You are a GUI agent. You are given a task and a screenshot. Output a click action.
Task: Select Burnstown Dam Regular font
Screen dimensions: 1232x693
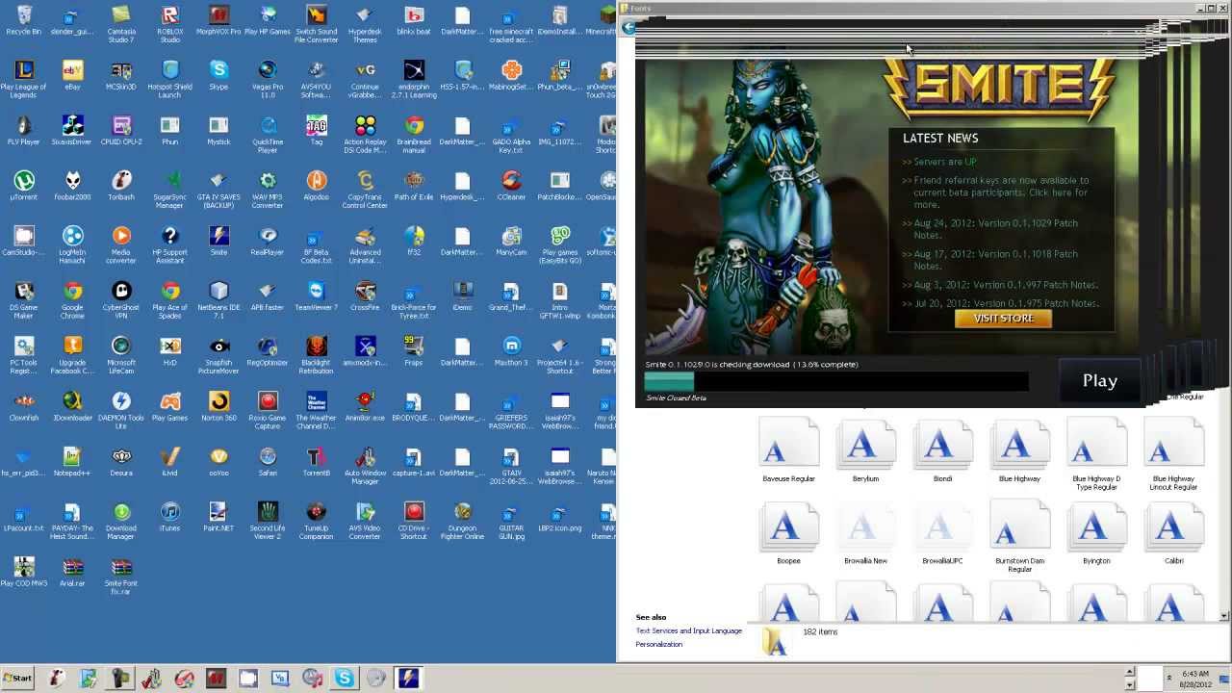pos(1019,537)
